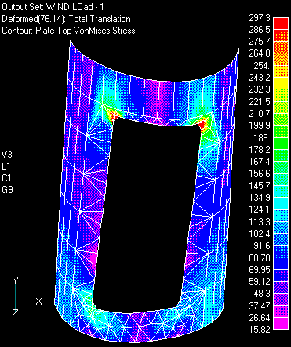Click the V3 view label

(7, 155)
